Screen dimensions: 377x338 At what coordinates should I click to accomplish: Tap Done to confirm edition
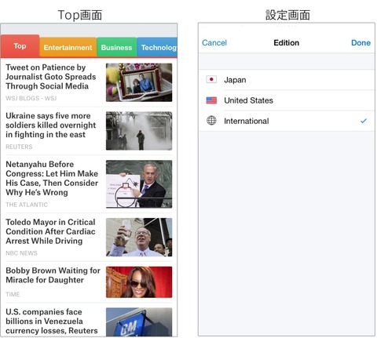[x=361, y=43]
